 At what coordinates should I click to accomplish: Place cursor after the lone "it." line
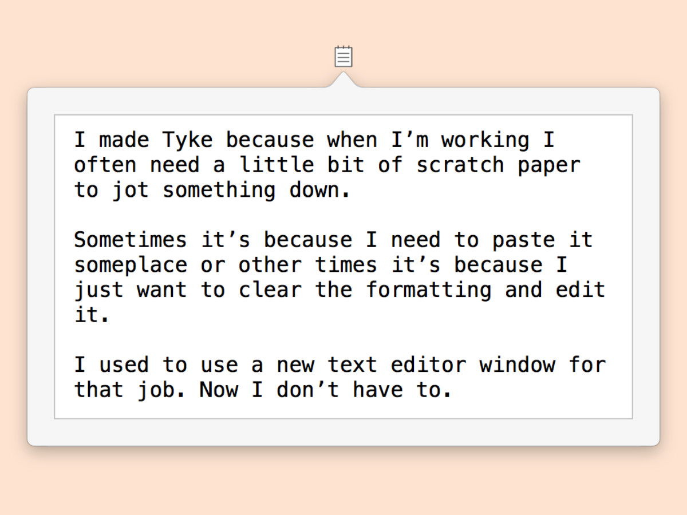pos(111,315)
